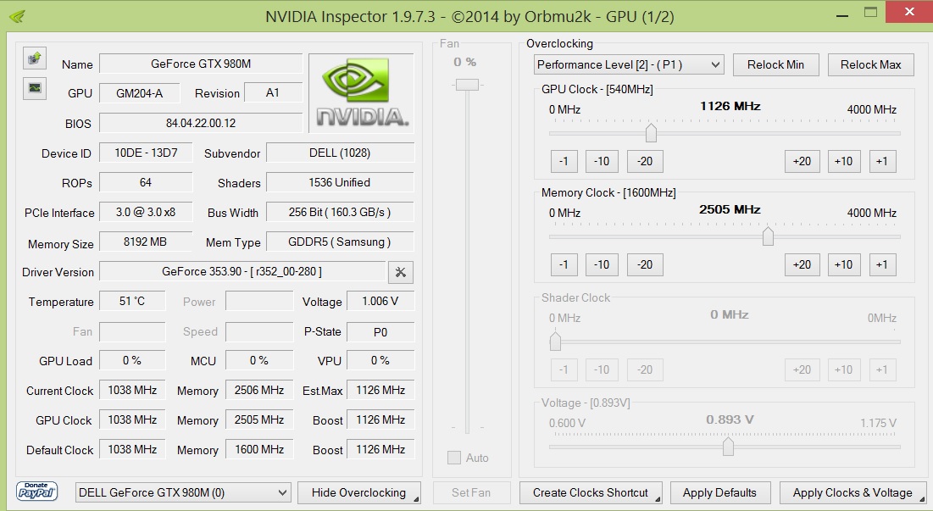Viewport: 933px width, 511px height.
Task: Click the ROPs field 64
Action: [x=146, y=183]
